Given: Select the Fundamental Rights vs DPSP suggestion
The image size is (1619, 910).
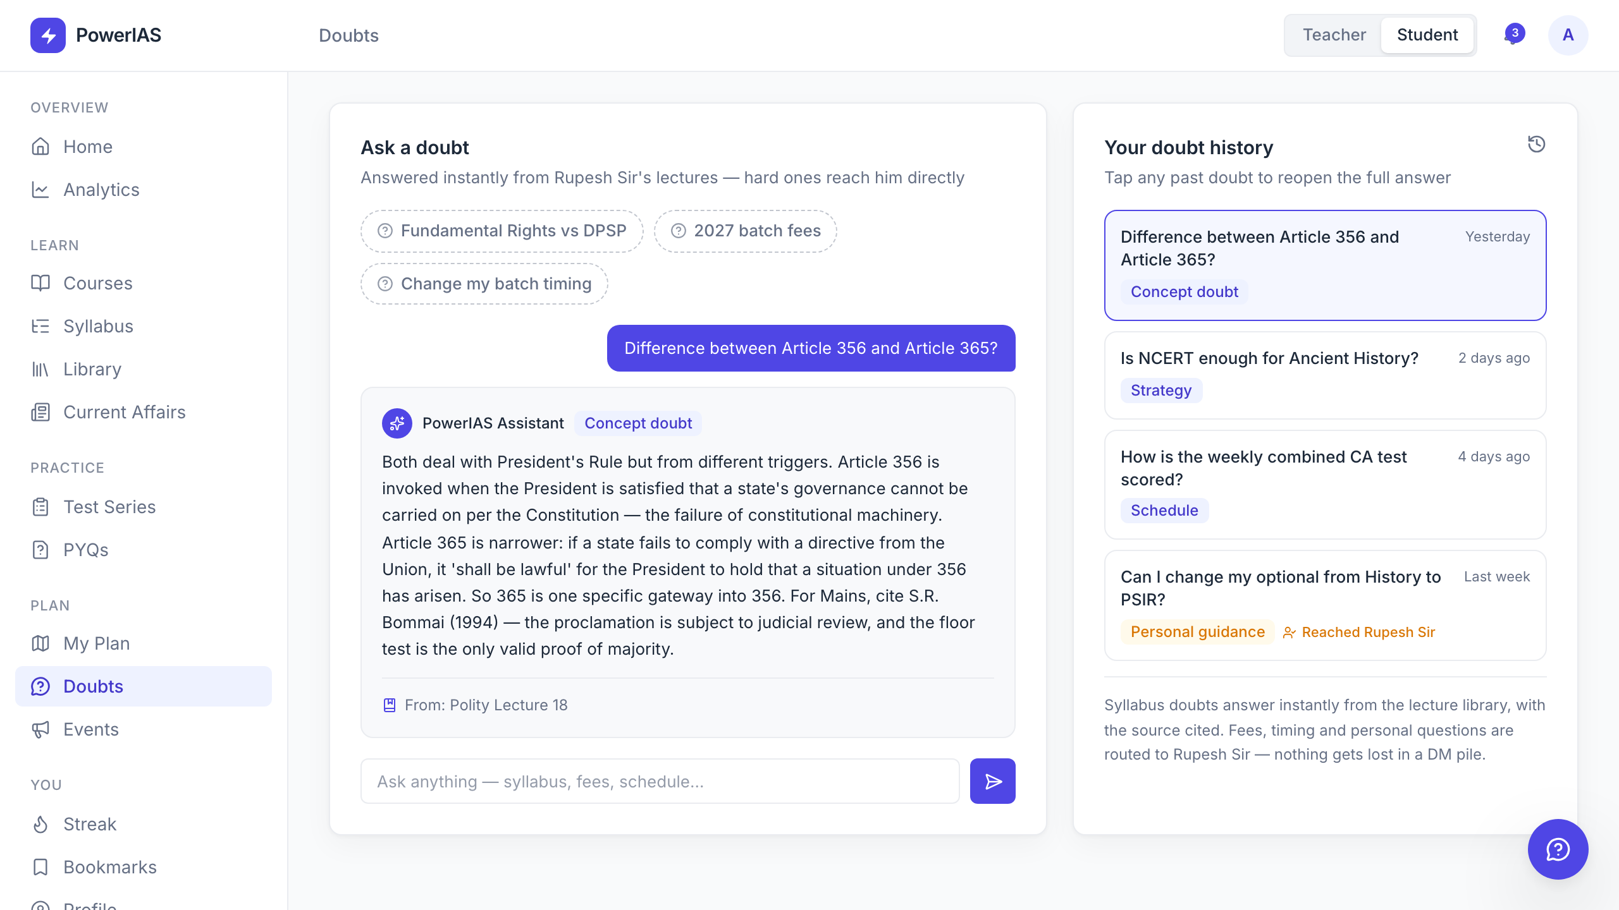Looking at the screenshot, I should tap(502, 231).
